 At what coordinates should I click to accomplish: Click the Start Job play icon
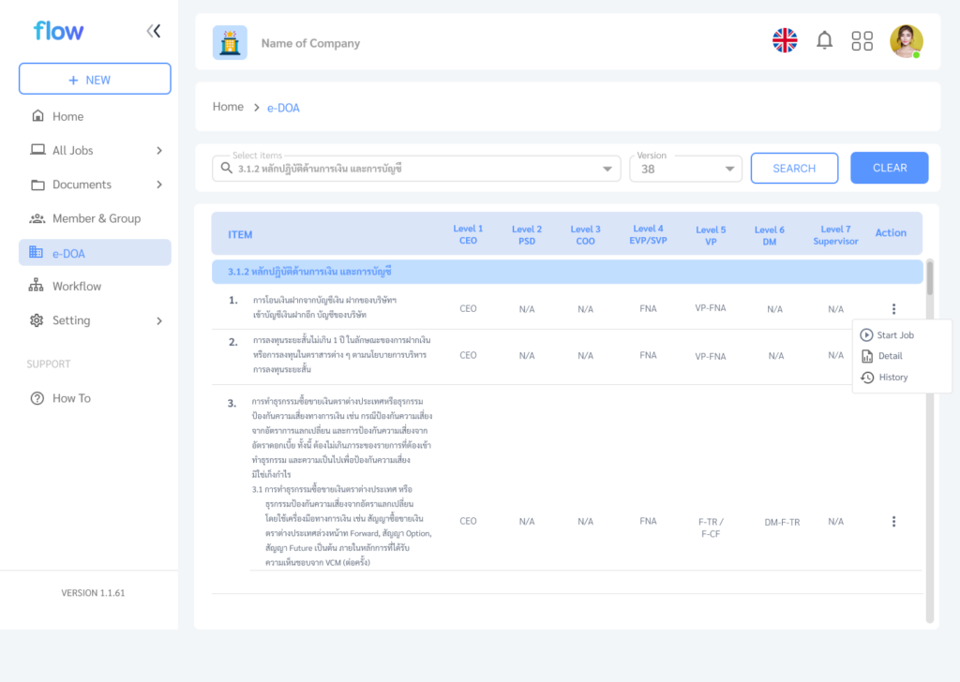click(x=865, y=334)
